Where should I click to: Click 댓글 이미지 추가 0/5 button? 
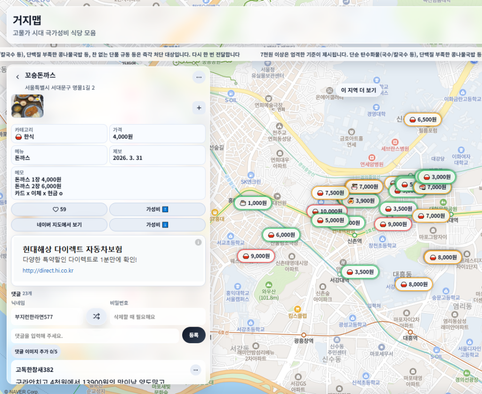[36, 351]
